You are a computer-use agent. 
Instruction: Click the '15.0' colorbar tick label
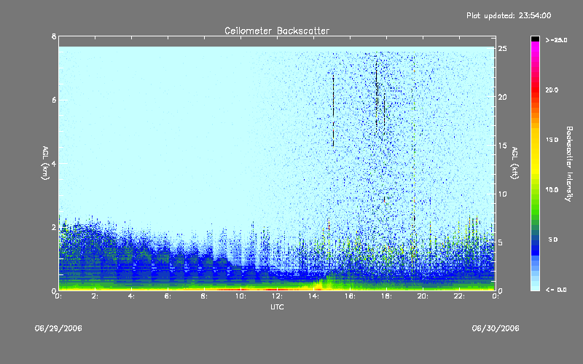tap(552, 140)
